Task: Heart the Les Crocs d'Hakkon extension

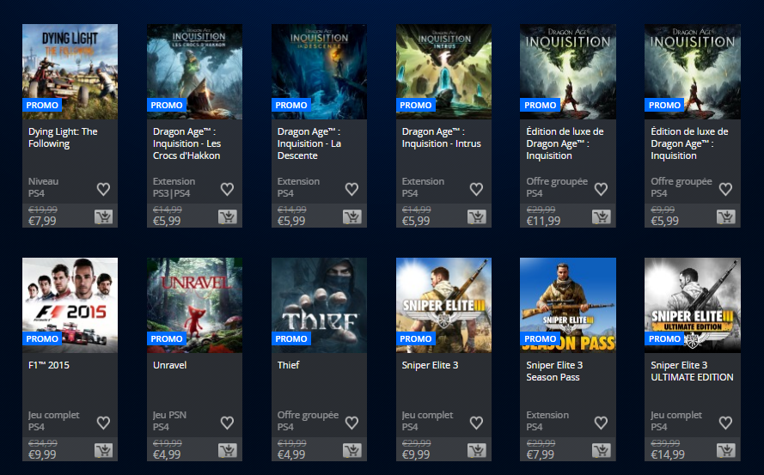Action: pos(228,189)
